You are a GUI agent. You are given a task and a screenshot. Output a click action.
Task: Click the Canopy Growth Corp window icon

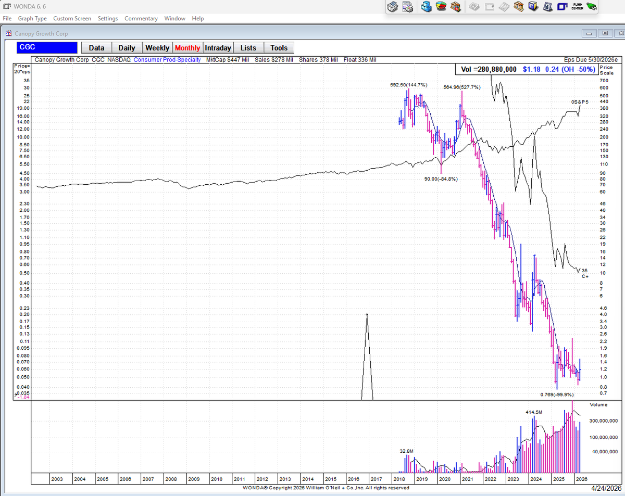pos(9,33)
